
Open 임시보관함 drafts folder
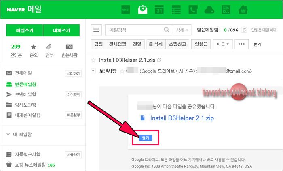pos(25,105)
